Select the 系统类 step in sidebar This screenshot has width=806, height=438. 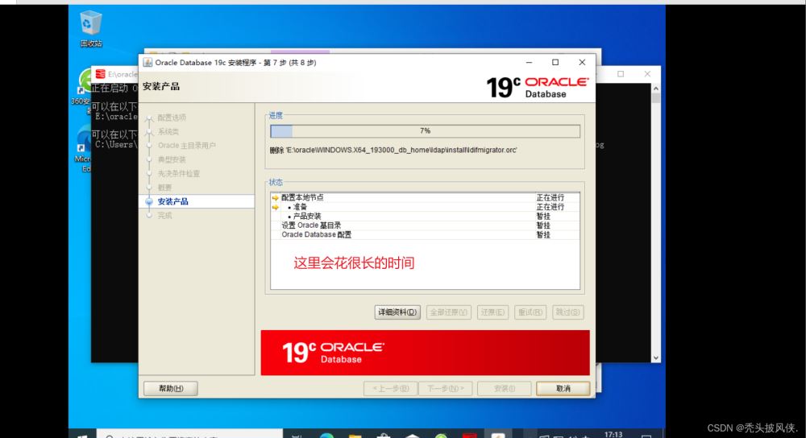click(x=168, y=131)
